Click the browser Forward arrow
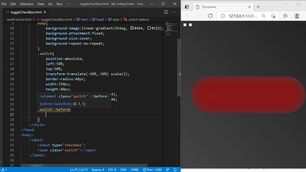This screenshot has width=306, height=172. click(199, 16)
